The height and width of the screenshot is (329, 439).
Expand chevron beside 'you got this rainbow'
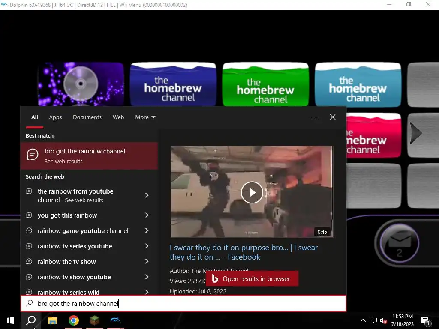pos(147,215)
